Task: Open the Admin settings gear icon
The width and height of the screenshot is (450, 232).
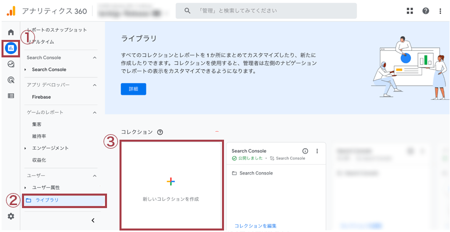Action: tap(10, 216)
